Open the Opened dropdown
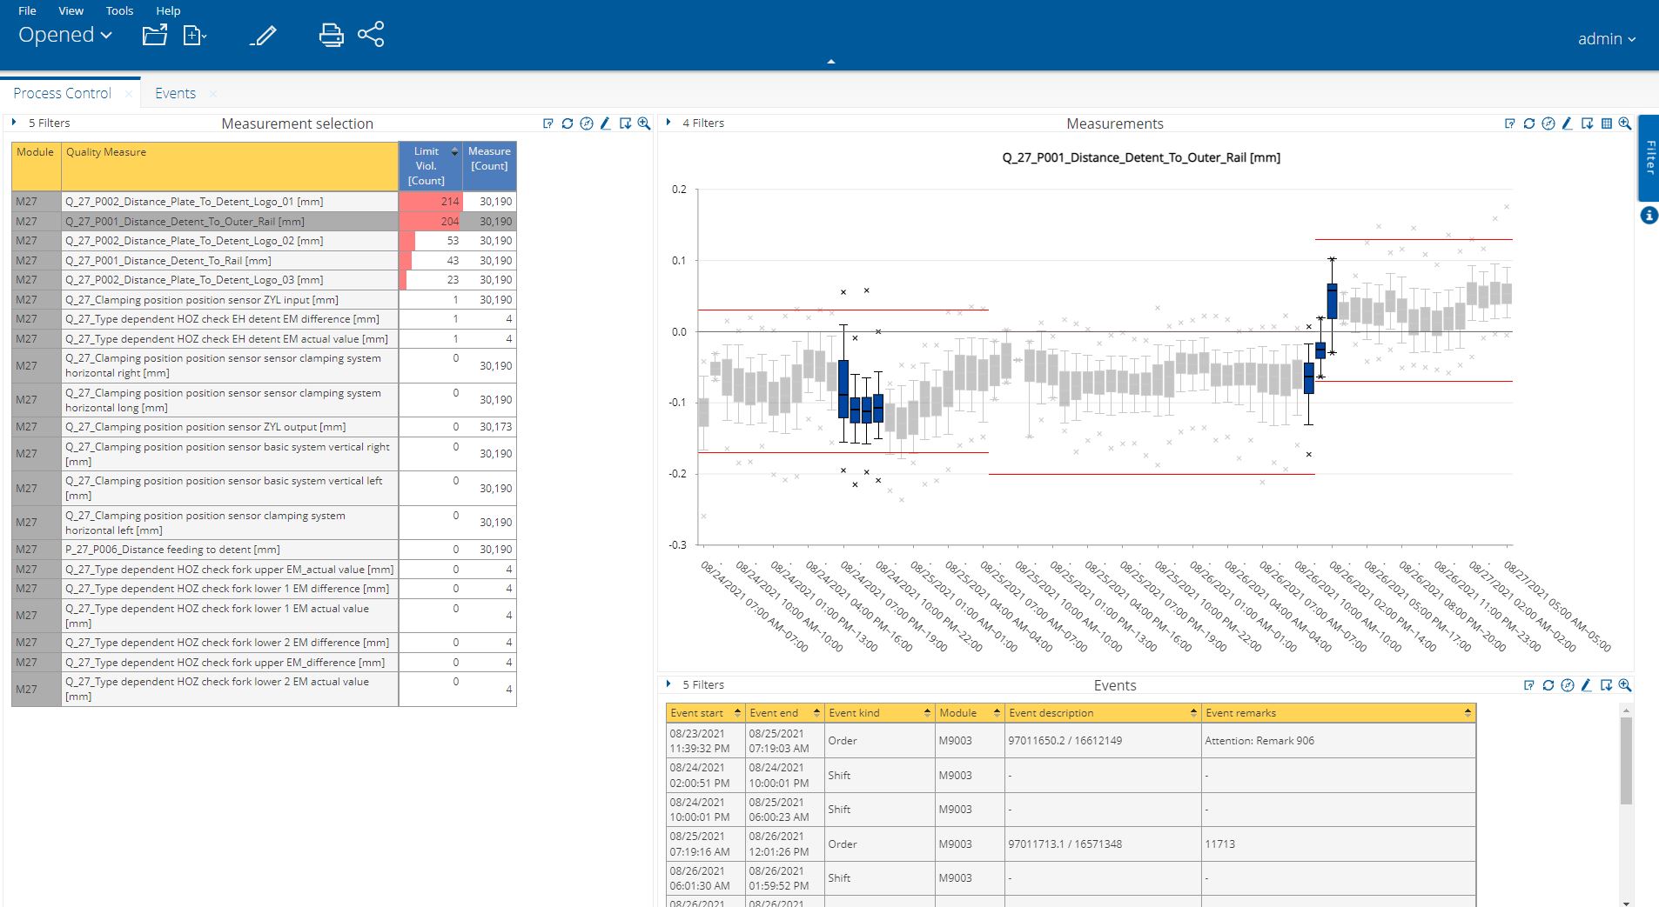Image resolution: width=1659 pixels, height=907 pixels. pyautogui.click(x=65, y=35)
